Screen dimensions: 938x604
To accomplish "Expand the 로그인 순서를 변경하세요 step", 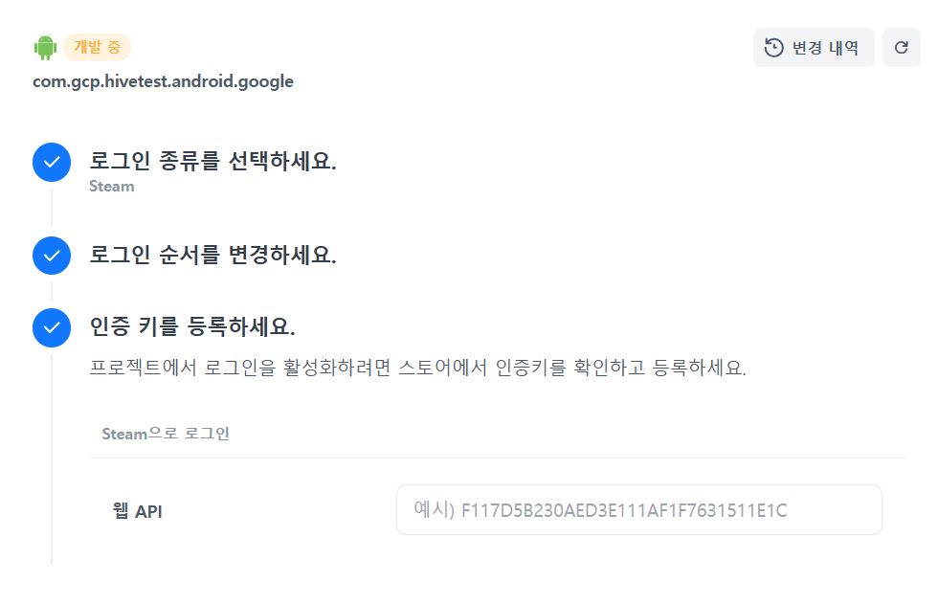I will [212, 256].
